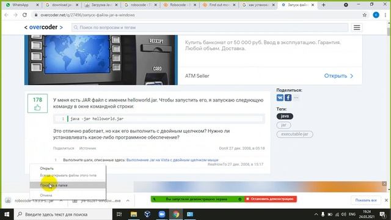Open the Chrome profile avatar
Viewport: 391px width, 220px height.
click(376, 15)
